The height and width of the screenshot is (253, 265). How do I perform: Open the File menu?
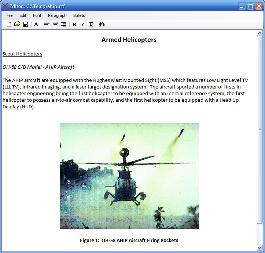coord(10,15)
